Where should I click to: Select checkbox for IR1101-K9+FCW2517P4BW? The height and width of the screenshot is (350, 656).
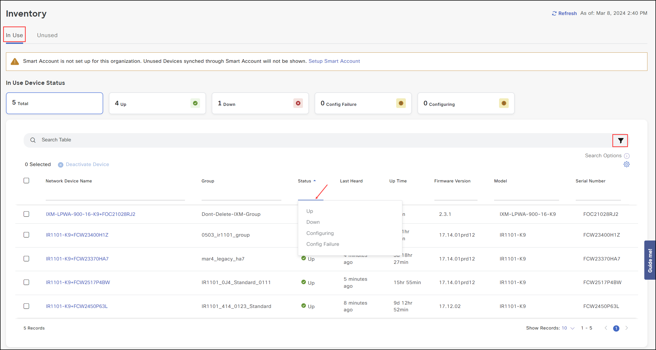click(x=26, y=282)
